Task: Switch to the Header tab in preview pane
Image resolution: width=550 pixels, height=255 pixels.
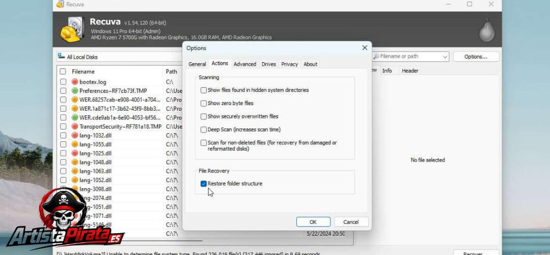Action: click(410, 70)
